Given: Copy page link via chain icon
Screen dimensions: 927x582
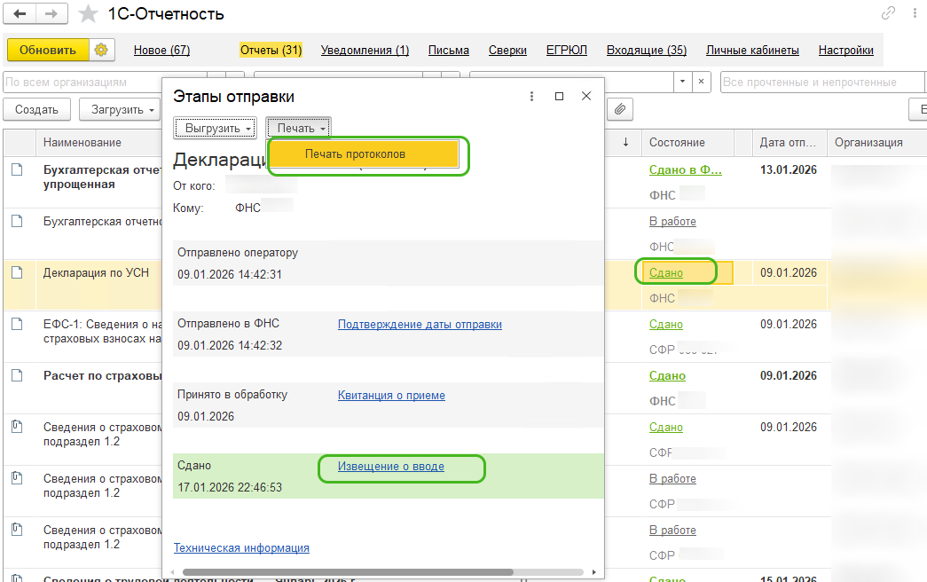Looking at the screenshot, I should pos(888,13).
